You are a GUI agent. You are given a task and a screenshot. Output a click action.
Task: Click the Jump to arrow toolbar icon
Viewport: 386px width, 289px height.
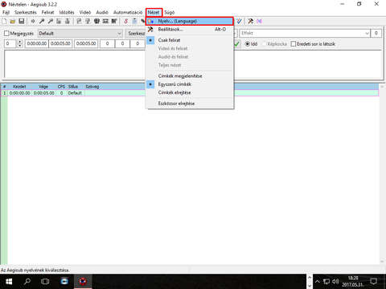point(33,21)
